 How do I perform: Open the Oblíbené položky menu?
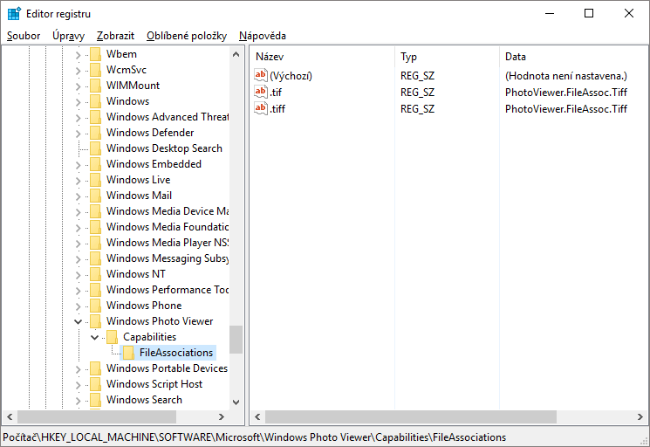(186, 36)
